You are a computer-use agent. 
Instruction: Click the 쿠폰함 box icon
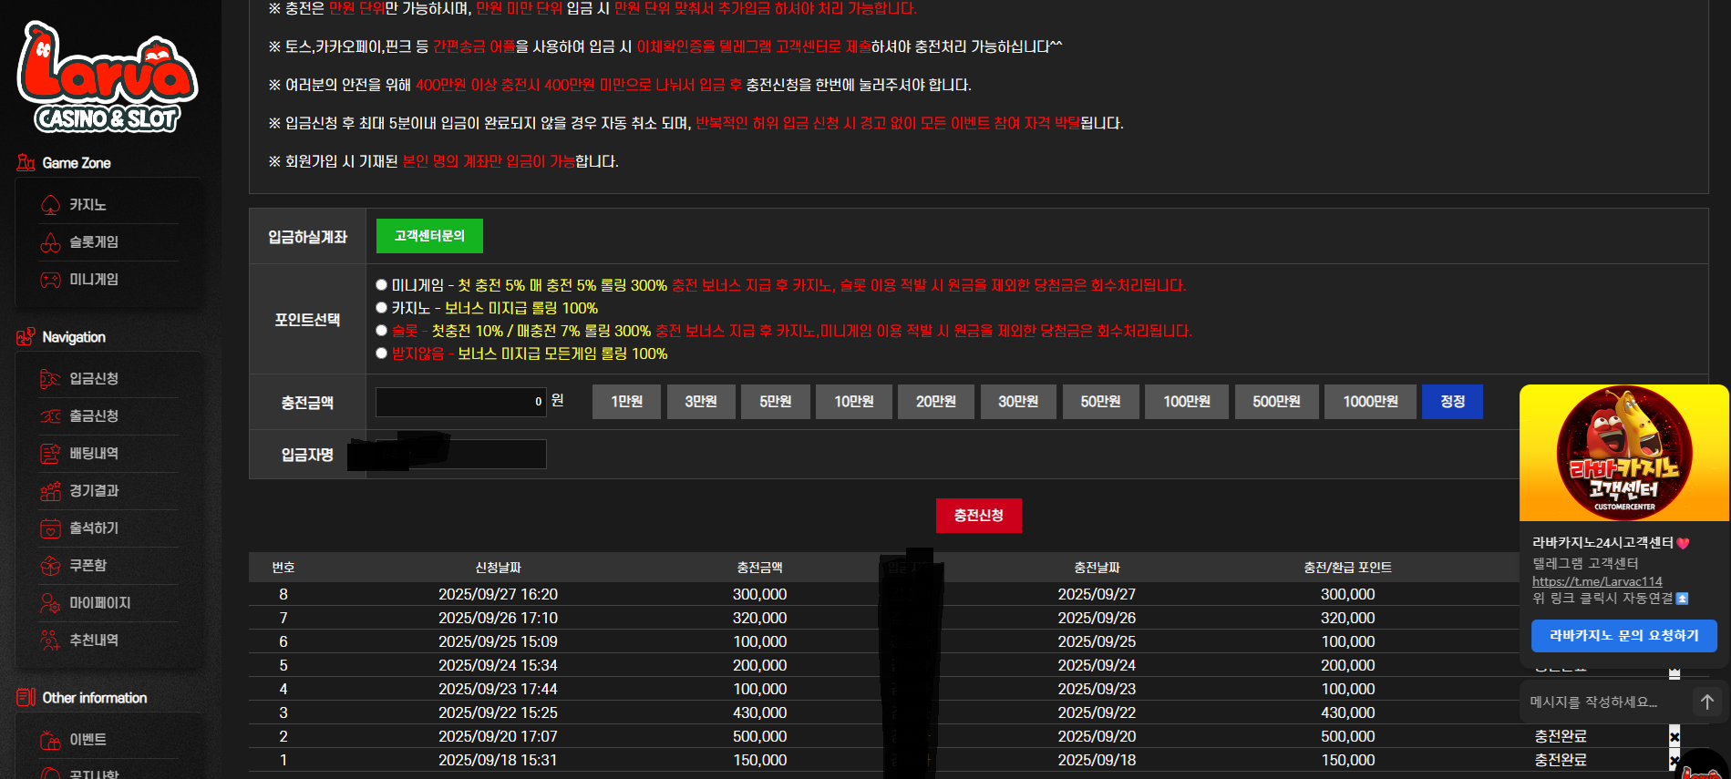50,566
